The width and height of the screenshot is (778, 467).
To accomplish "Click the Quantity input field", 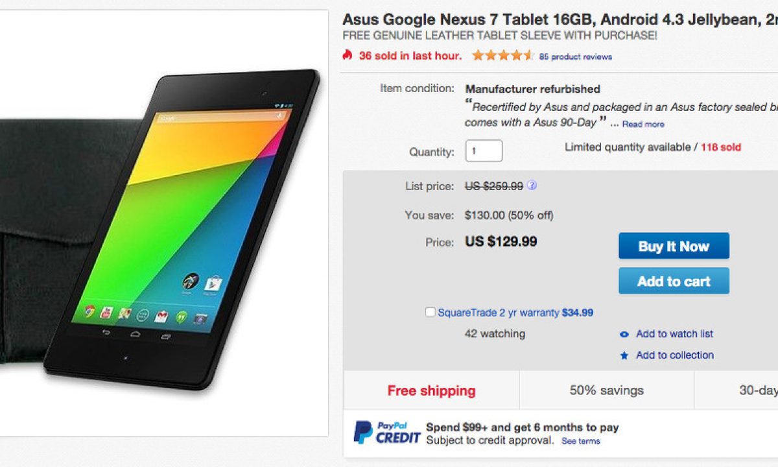I will click(484, 151).
